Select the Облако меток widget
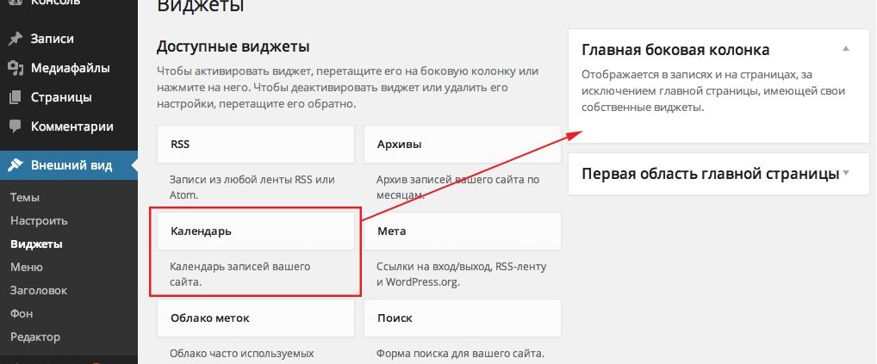This screenshot has height=364, width=877. [256, 318]
